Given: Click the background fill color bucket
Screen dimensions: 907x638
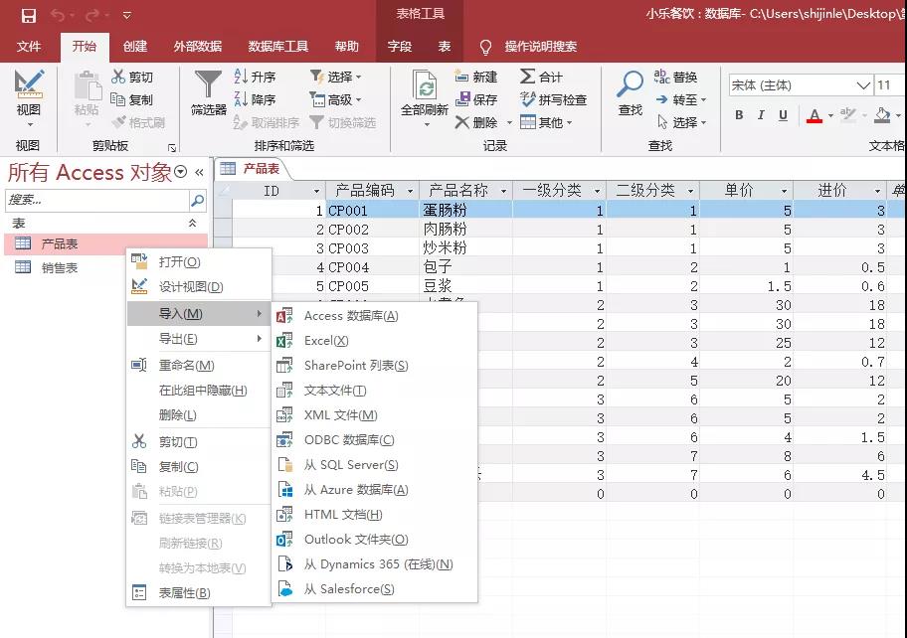Looking at the screenshot, I should coord(882,115).
